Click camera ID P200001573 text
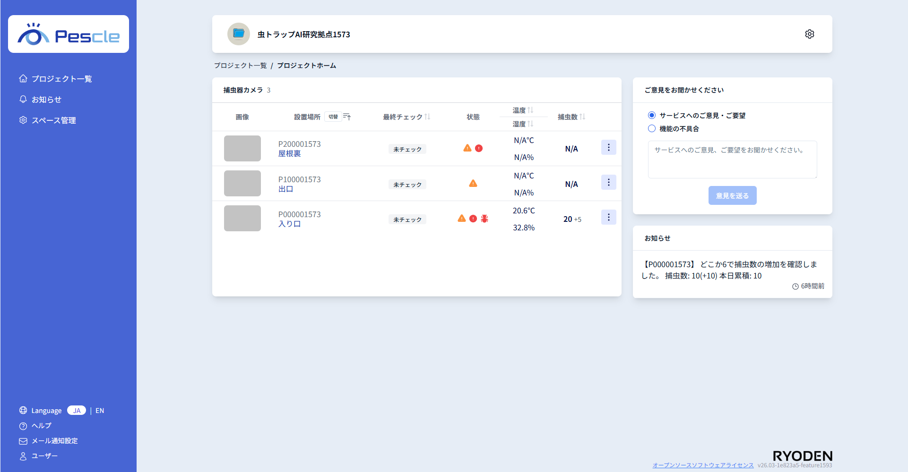This screenshot has height=472, width=908. click(300, 144)
